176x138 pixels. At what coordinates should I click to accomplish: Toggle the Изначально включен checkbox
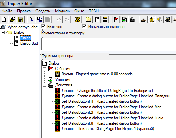click(84, 27)
